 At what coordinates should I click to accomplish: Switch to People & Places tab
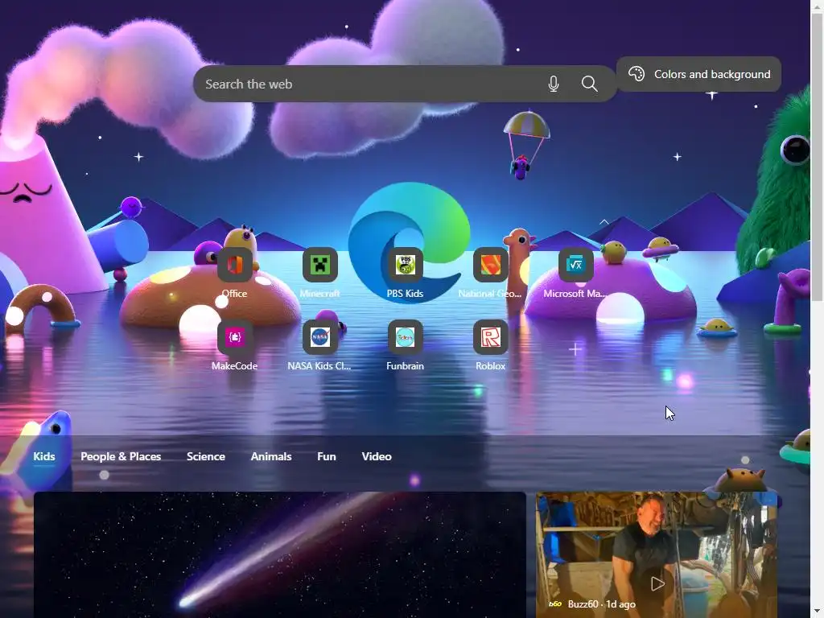point(121,457)
